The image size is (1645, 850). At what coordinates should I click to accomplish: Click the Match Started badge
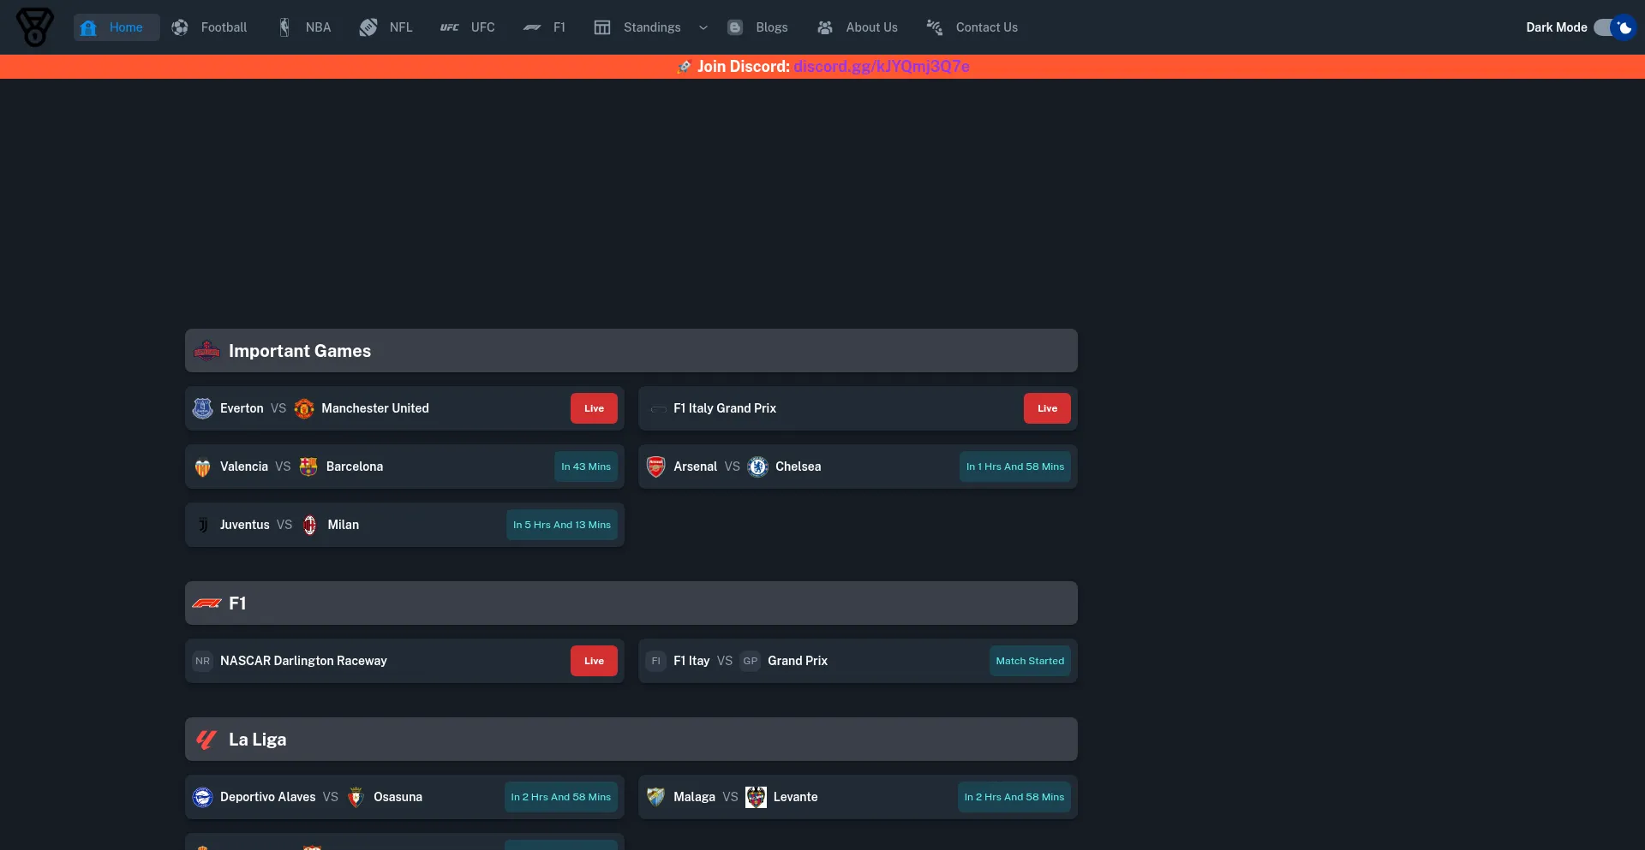1030,661
